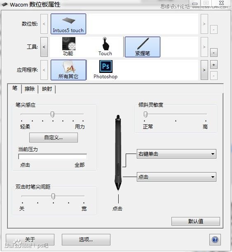The image size is (232, 252).
Task: Select the 所有其它 application icon
Action: [68, 70]
